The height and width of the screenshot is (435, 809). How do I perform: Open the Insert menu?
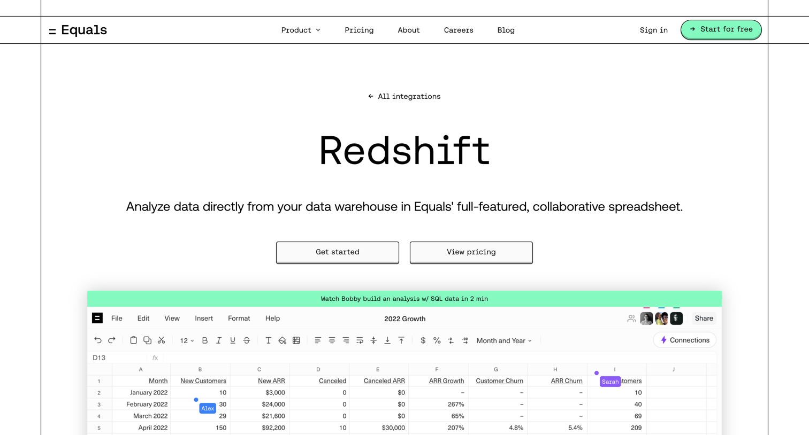tap(204, 318)
